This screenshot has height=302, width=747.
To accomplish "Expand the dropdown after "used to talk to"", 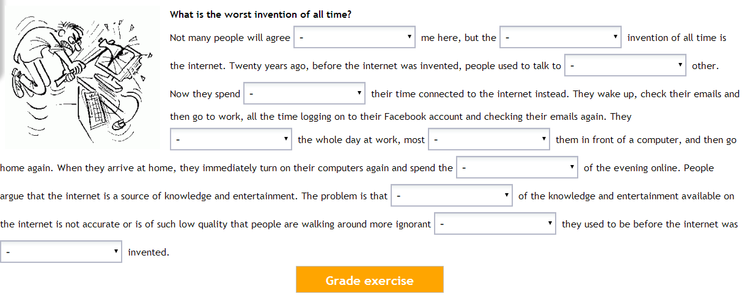I will (625, 65).
